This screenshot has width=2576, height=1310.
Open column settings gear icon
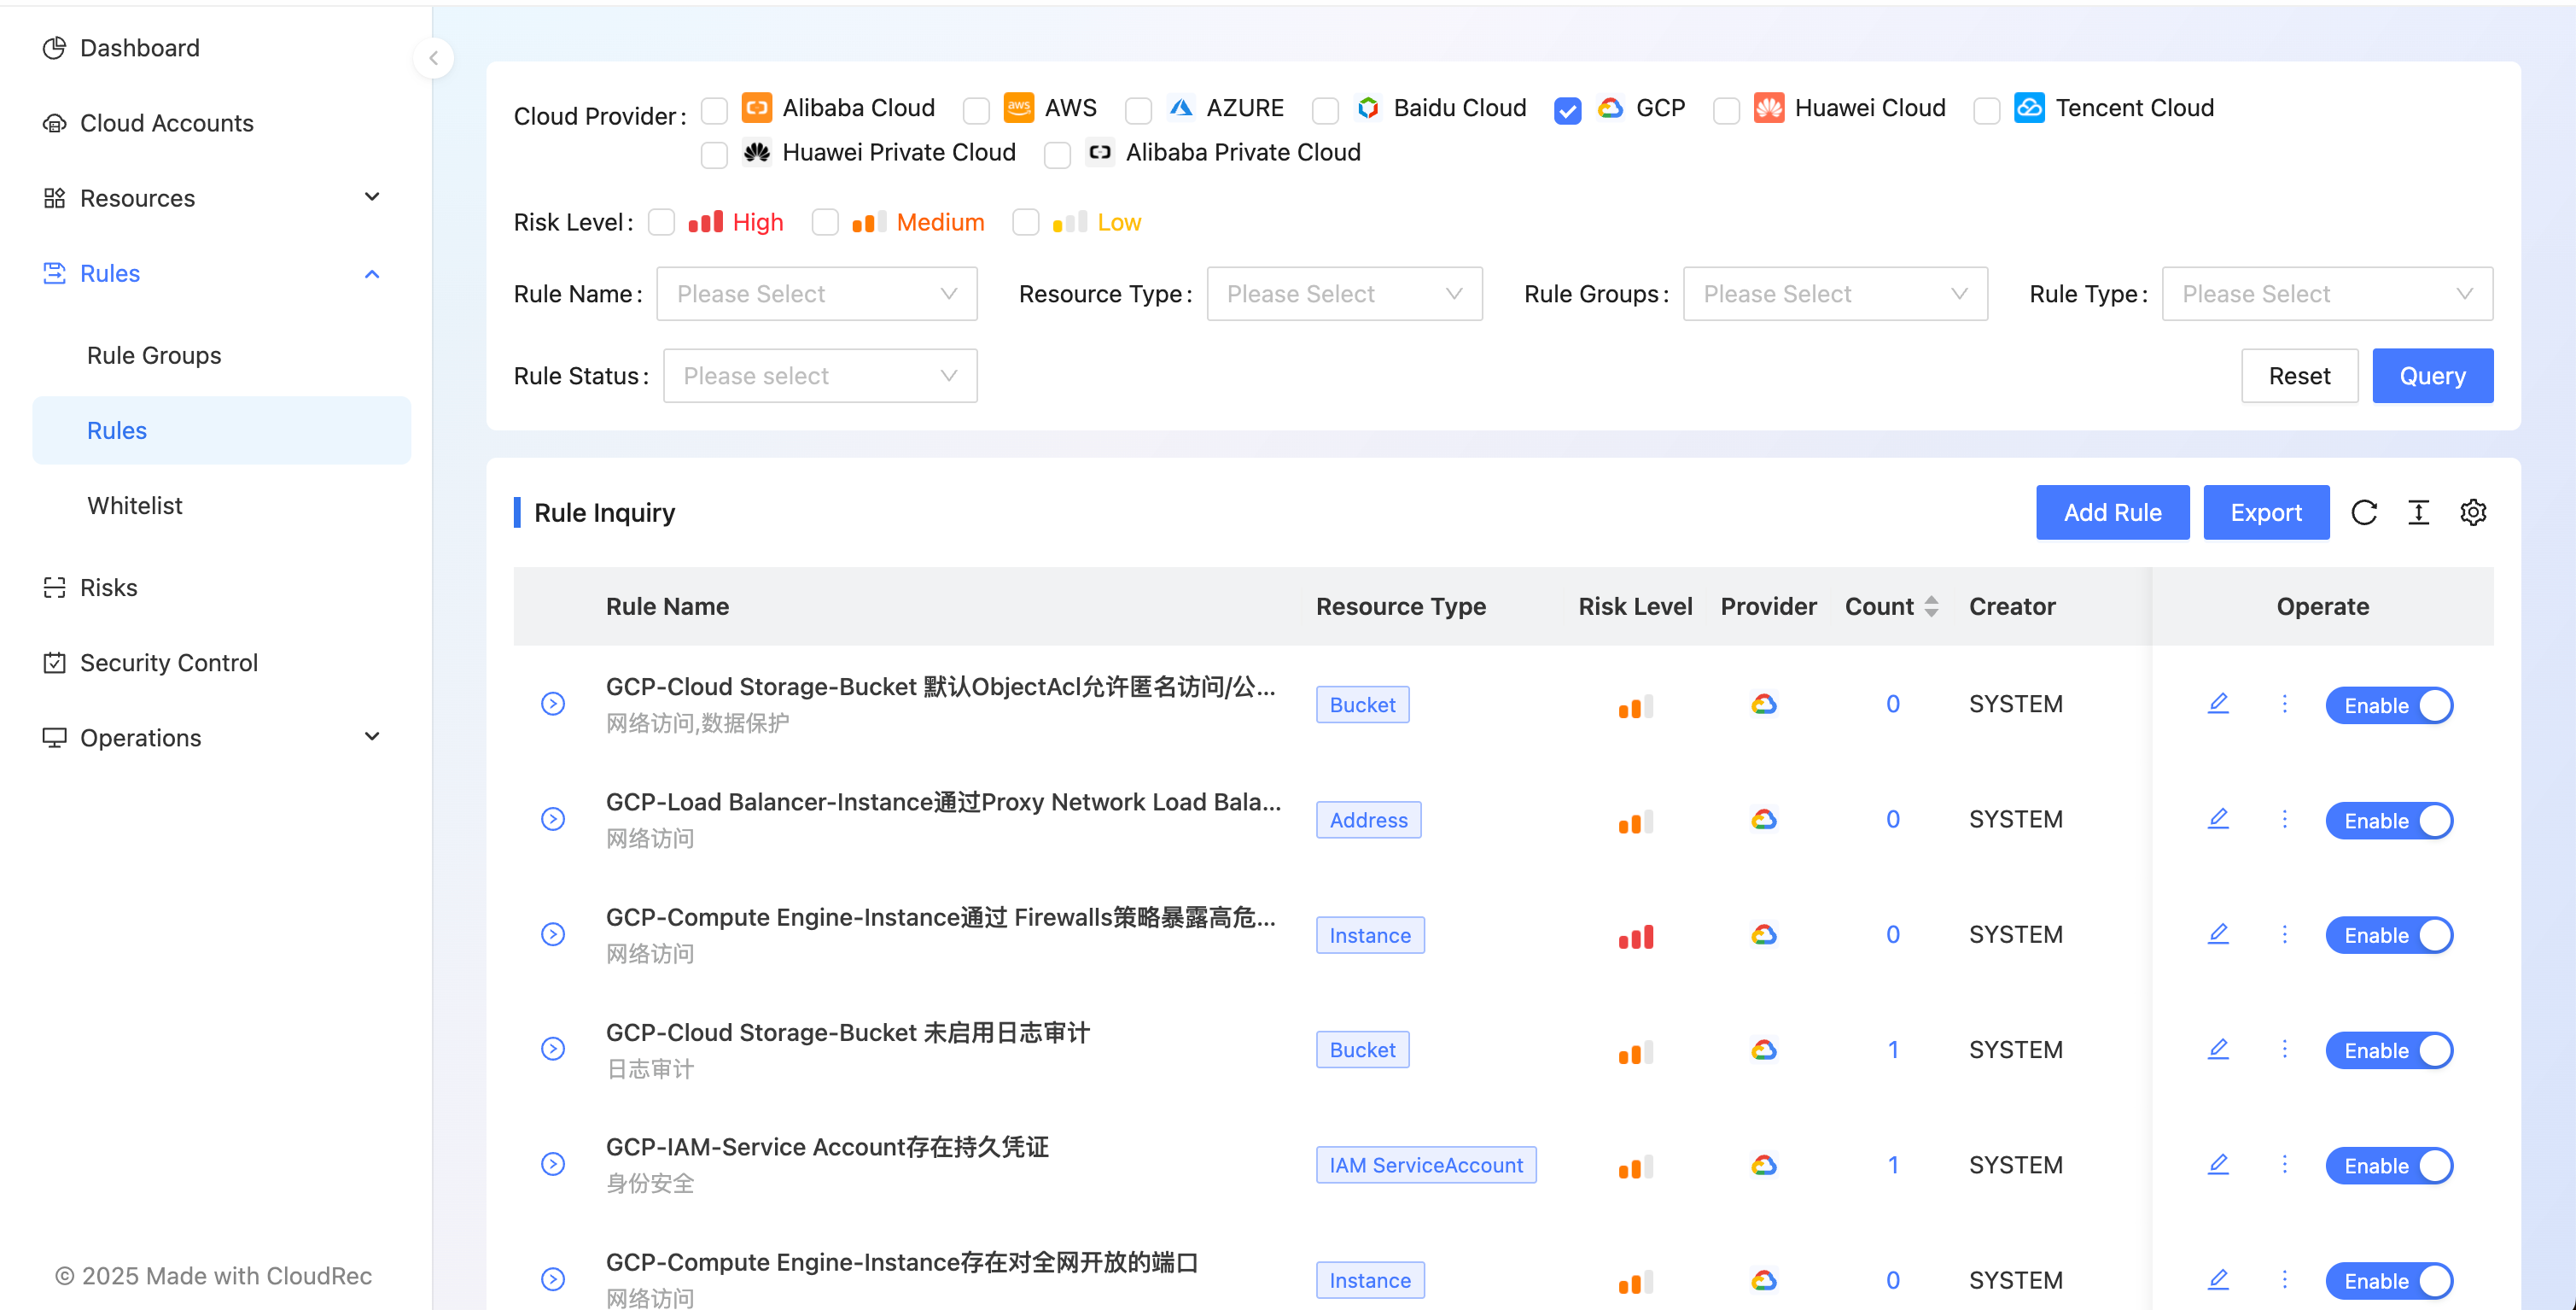(x=2473, y=512)
